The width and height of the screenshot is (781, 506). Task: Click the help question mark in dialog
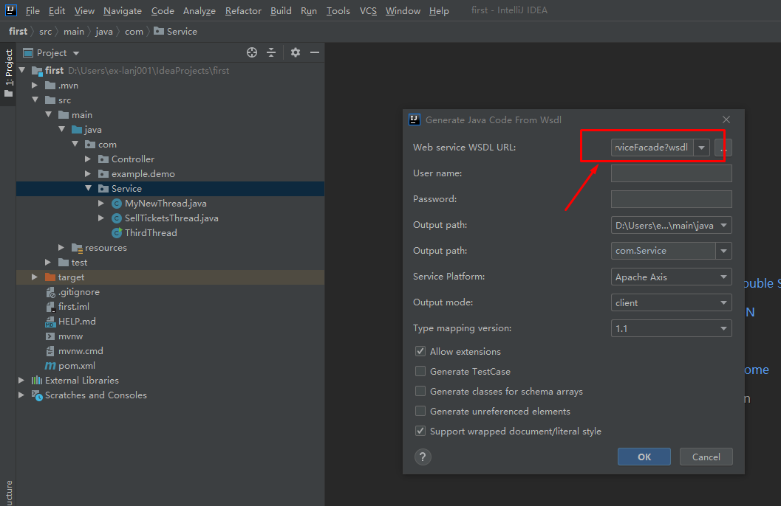[423, 457]
